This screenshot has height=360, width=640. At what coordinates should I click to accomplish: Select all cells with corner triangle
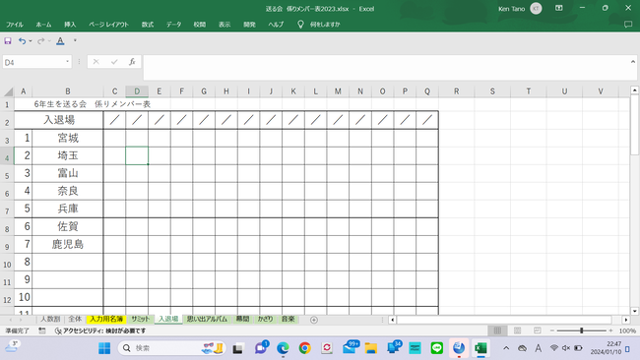tap(8, 91)
